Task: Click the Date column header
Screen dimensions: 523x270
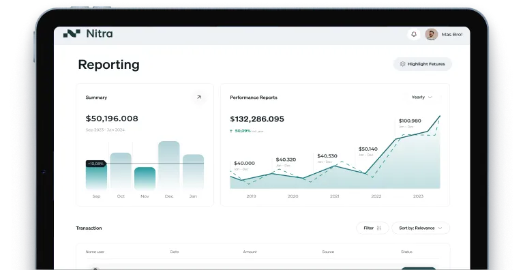Action: [x=175, y=252]
